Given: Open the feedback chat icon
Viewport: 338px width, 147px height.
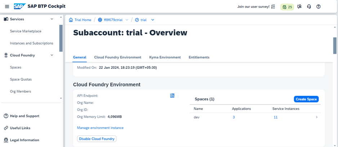Looking at the screenshot, I should (299, 7).
